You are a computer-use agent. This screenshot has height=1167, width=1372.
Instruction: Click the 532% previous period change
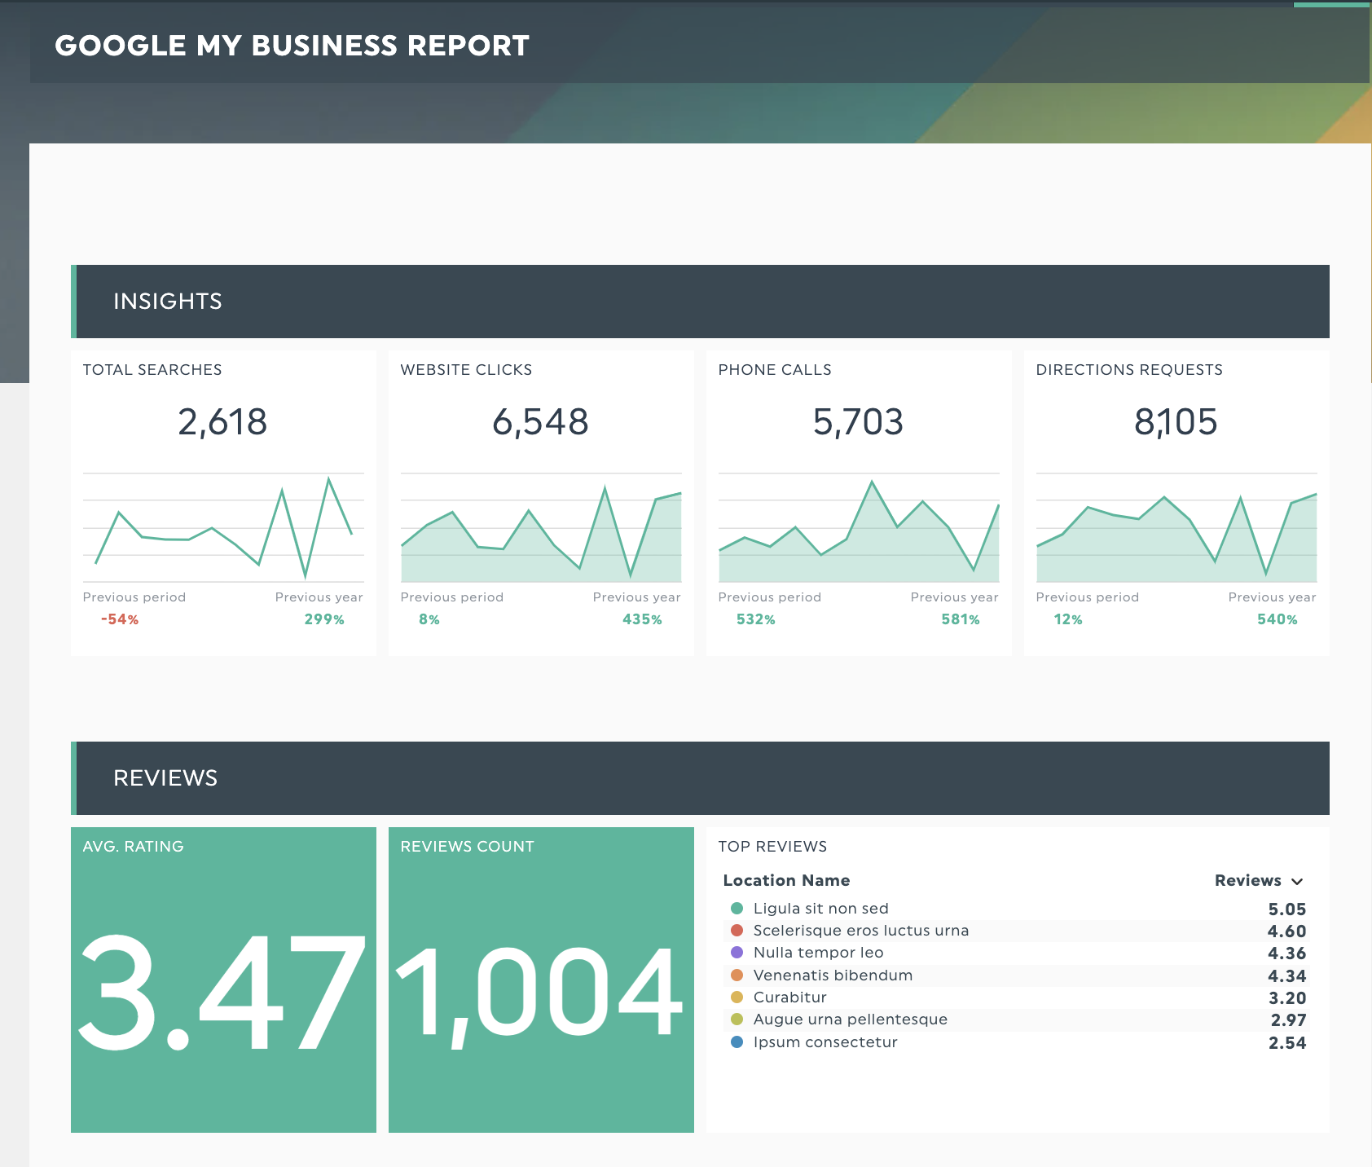pyautogui.click(x=755, y=619)
